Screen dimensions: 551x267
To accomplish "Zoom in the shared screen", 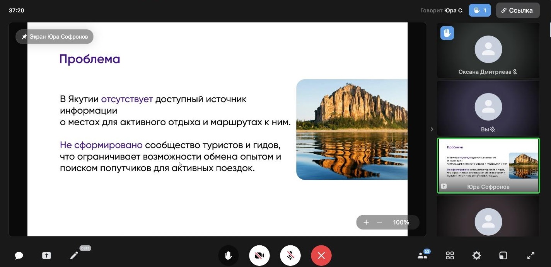I will 366,222.
